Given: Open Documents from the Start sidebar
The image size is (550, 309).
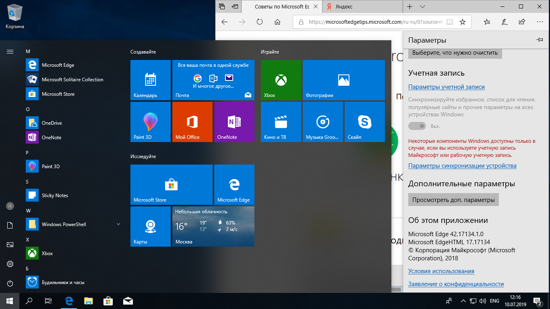Looking at the screenshot, I should click(10, 225).
